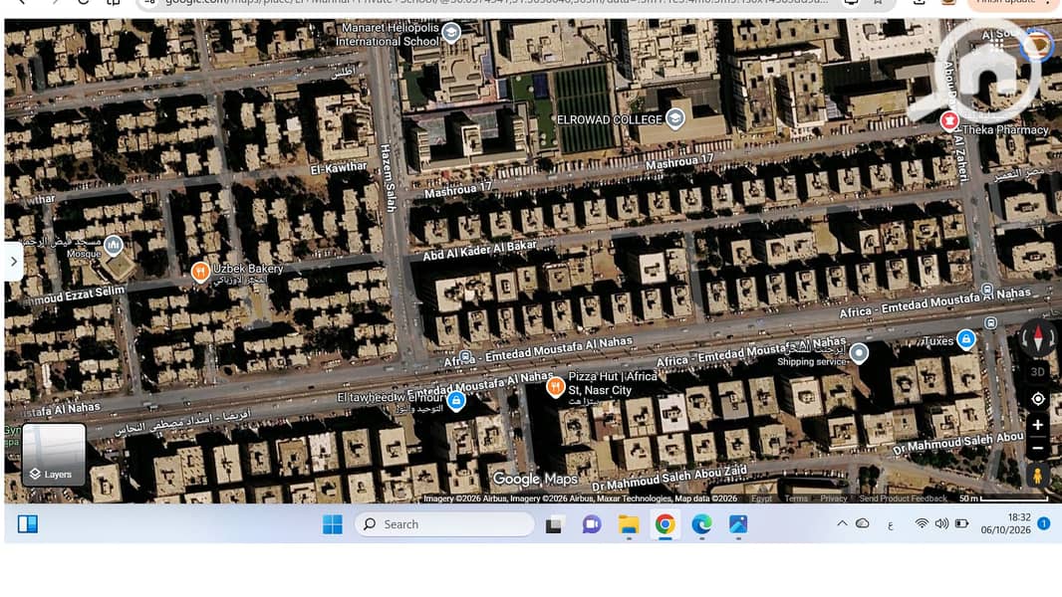Zoom out of the map
This screenshot has height=597, width=1062.
pos(1037,449)
